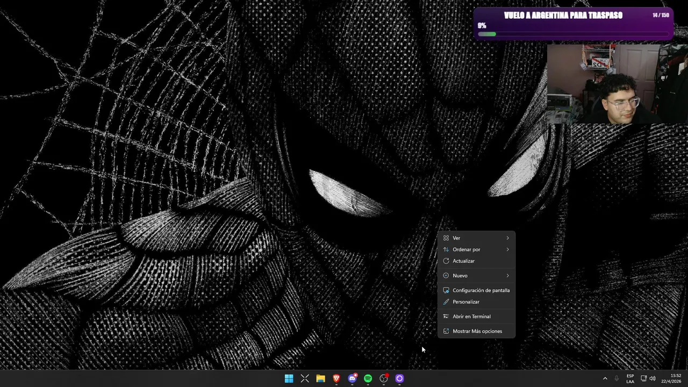688x387 pixels.
Task: Click the microphone tray icon
Action: [617, 378]
